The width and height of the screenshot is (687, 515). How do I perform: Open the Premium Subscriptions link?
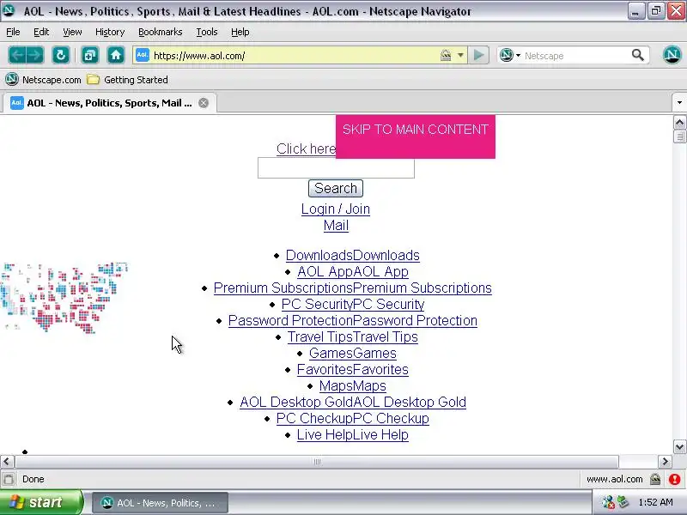coord(353,288)
